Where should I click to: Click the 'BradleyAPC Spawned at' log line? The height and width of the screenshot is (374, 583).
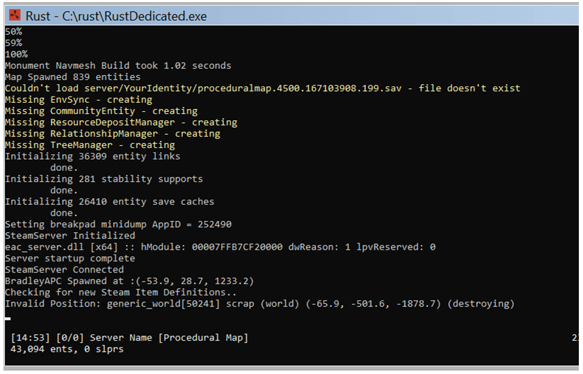click(129, 281)
